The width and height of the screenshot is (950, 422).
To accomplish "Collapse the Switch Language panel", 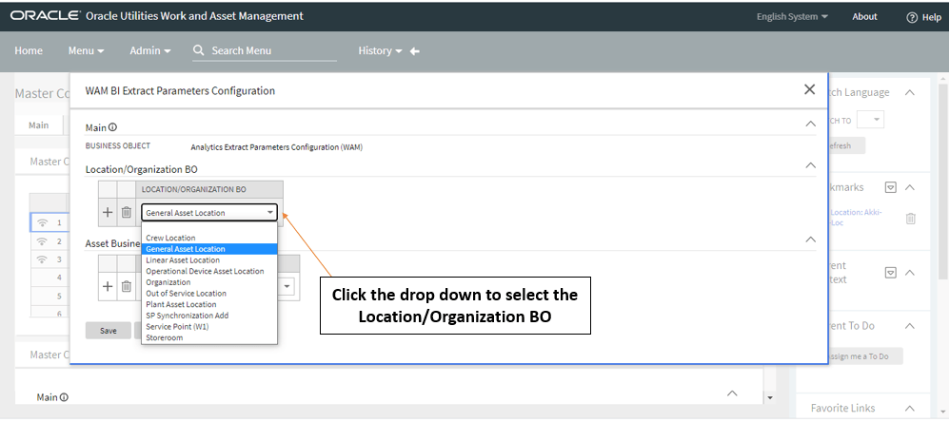I will (x=909, y=92).
